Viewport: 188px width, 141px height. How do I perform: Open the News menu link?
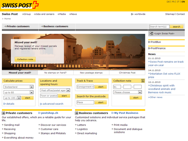[x=73, y=14]
